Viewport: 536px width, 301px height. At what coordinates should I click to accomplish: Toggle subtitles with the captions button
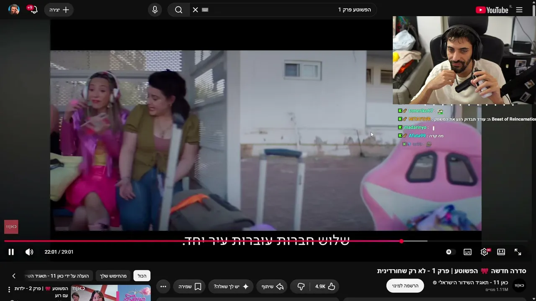tap(468, 252)
